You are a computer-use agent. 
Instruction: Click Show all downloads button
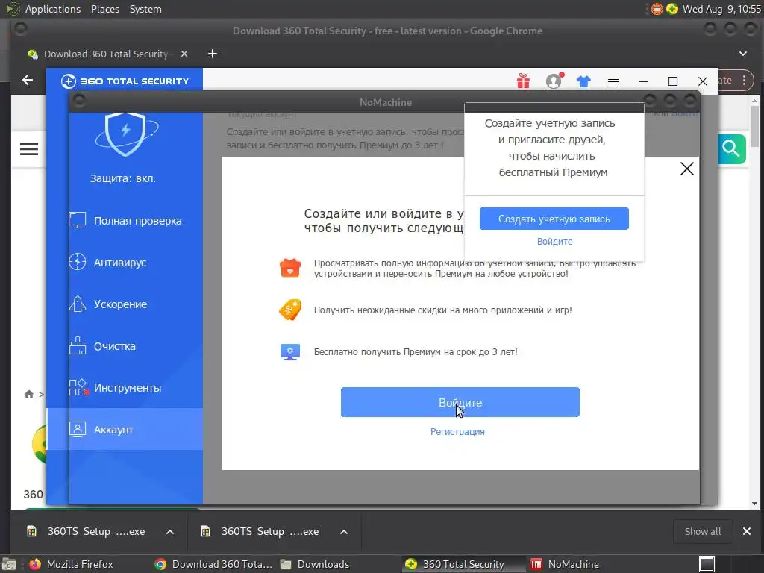(x=703, y=531)
